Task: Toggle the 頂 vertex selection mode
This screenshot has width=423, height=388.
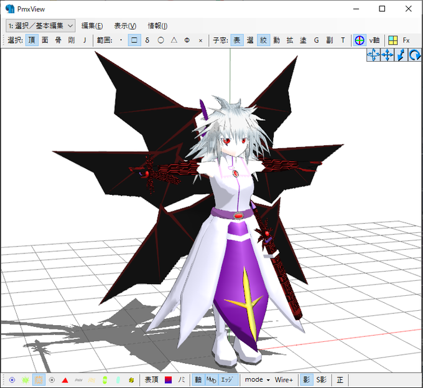Action: (x=32, y=40)
